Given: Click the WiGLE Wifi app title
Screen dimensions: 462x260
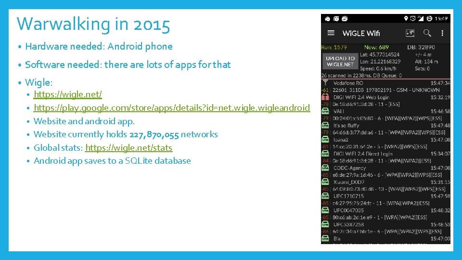Looking at the screenshot, I should (361, 33).
